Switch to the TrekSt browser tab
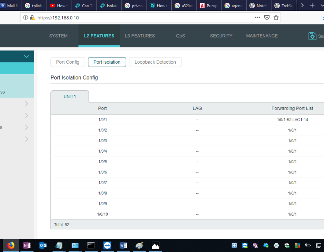Image resolution: width=324 pixels, height=252 pixels. coord(284,5)
